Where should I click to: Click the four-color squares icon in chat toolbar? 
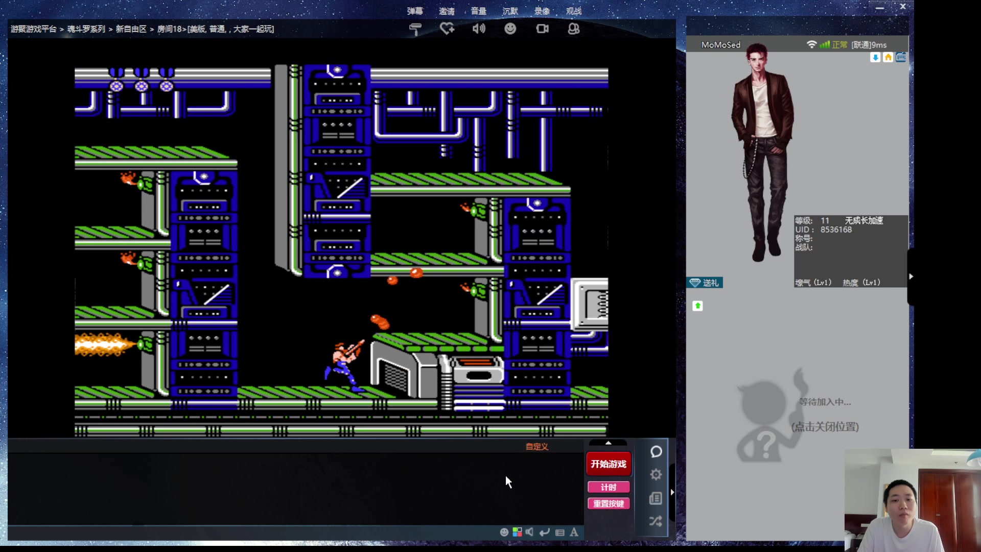point(517,532)
